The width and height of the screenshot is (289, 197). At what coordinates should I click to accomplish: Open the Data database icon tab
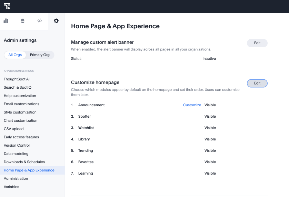(23, 21)
